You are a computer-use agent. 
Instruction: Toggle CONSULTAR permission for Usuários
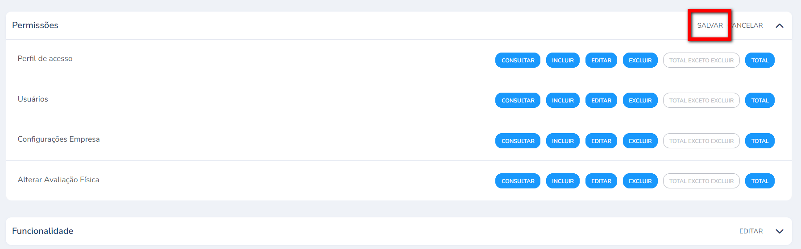pyautogui.click(x=518, y=101)
